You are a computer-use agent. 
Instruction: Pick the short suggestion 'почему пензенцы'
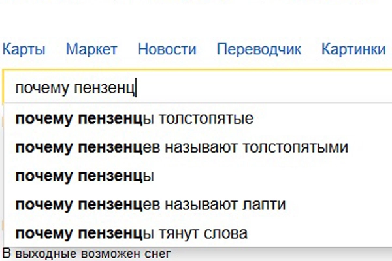[x=84, y=176]
